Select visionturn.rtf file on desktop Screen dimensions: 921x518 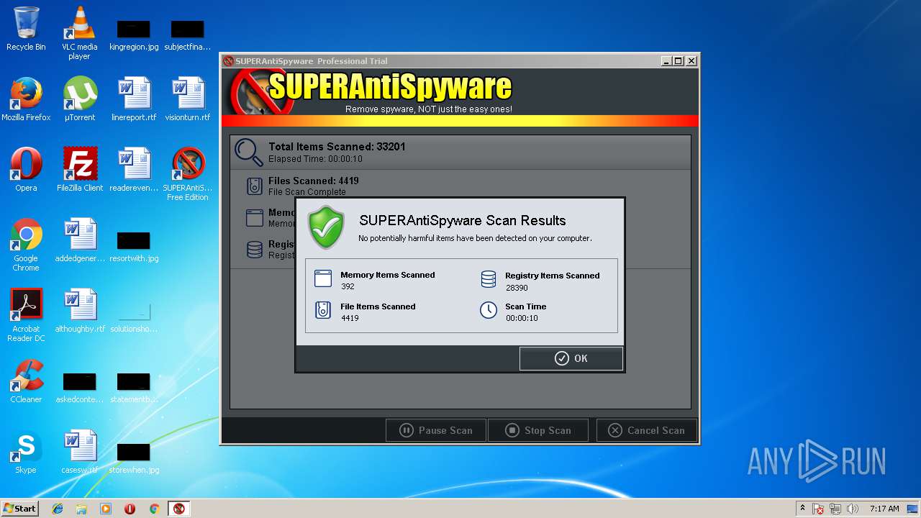pyautogui.click(x=188, y=99)
